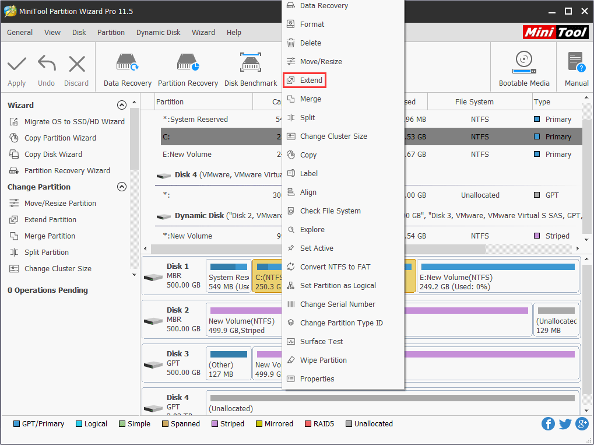Choose Extend Partition in sidebar
This screenshot has width=594, height=445.
coord(43,219)
